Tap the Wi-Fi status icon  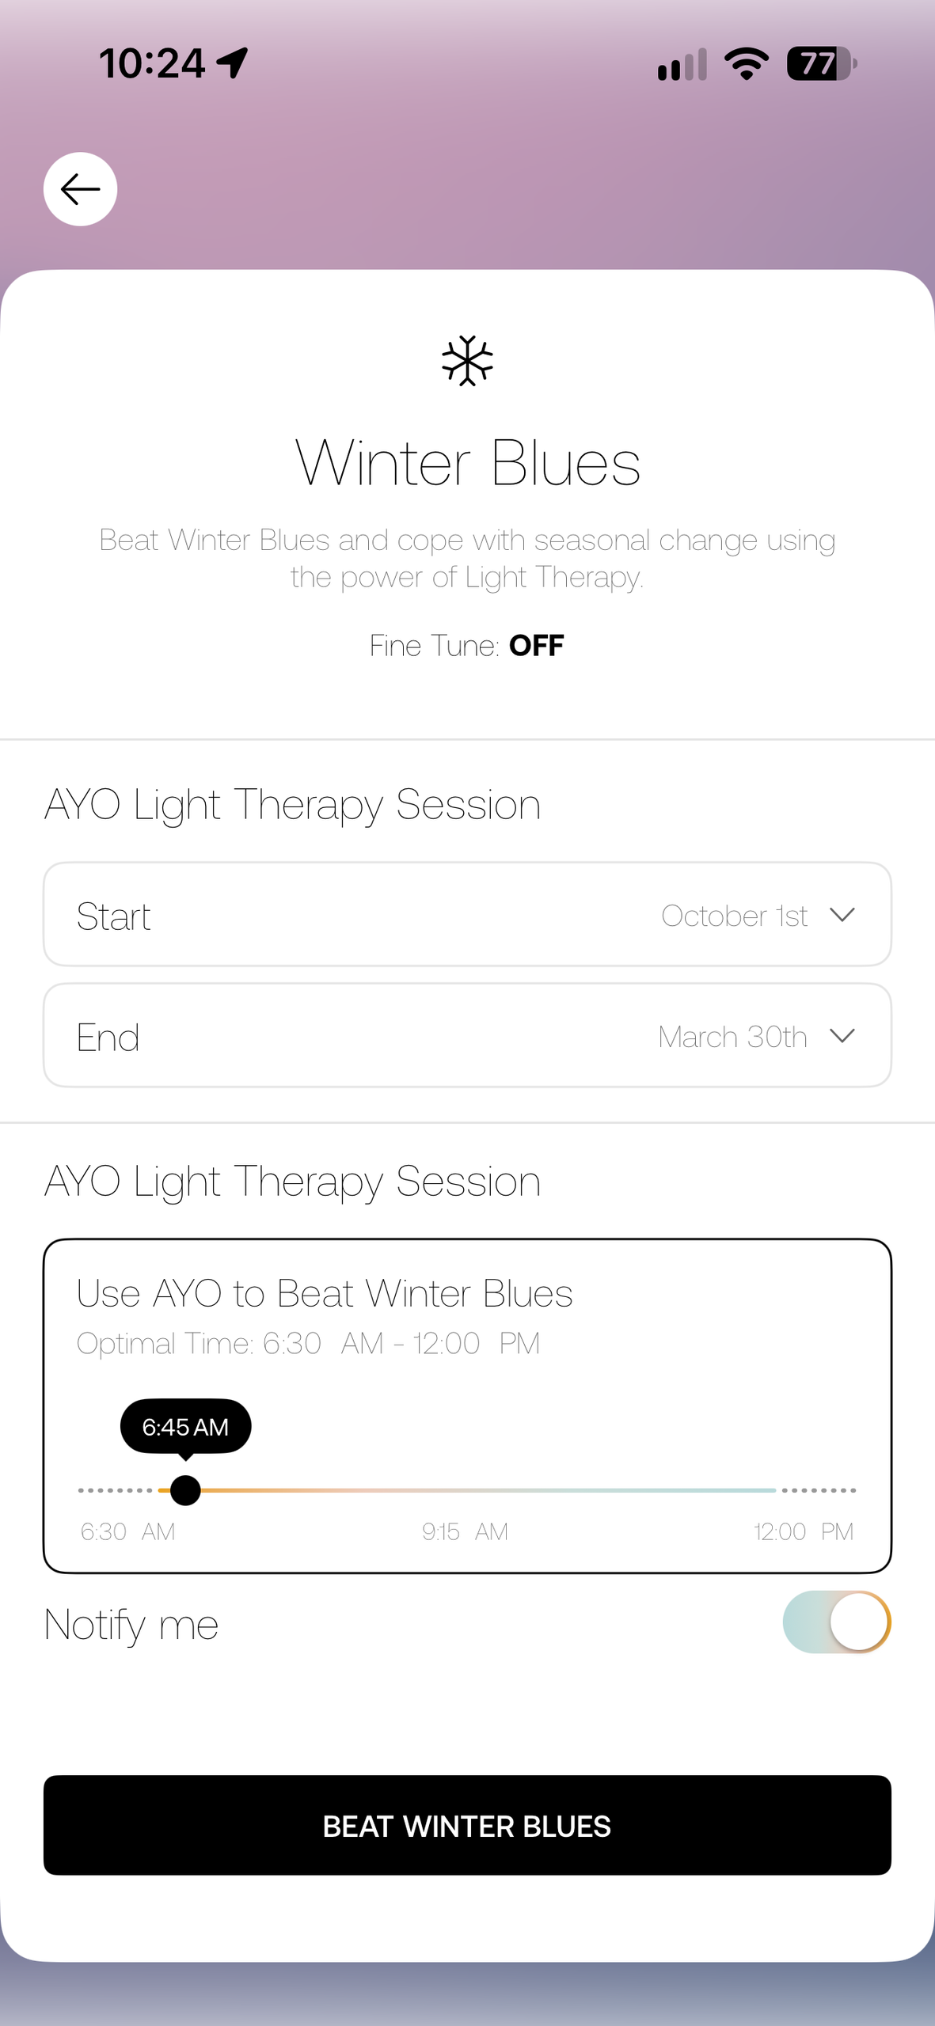click(747, 64)
